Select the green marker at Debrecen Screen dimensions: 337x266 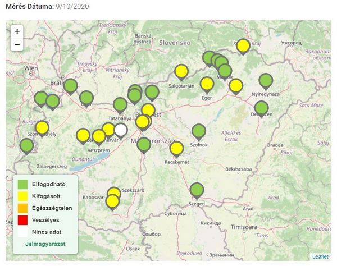coord(261,108)
